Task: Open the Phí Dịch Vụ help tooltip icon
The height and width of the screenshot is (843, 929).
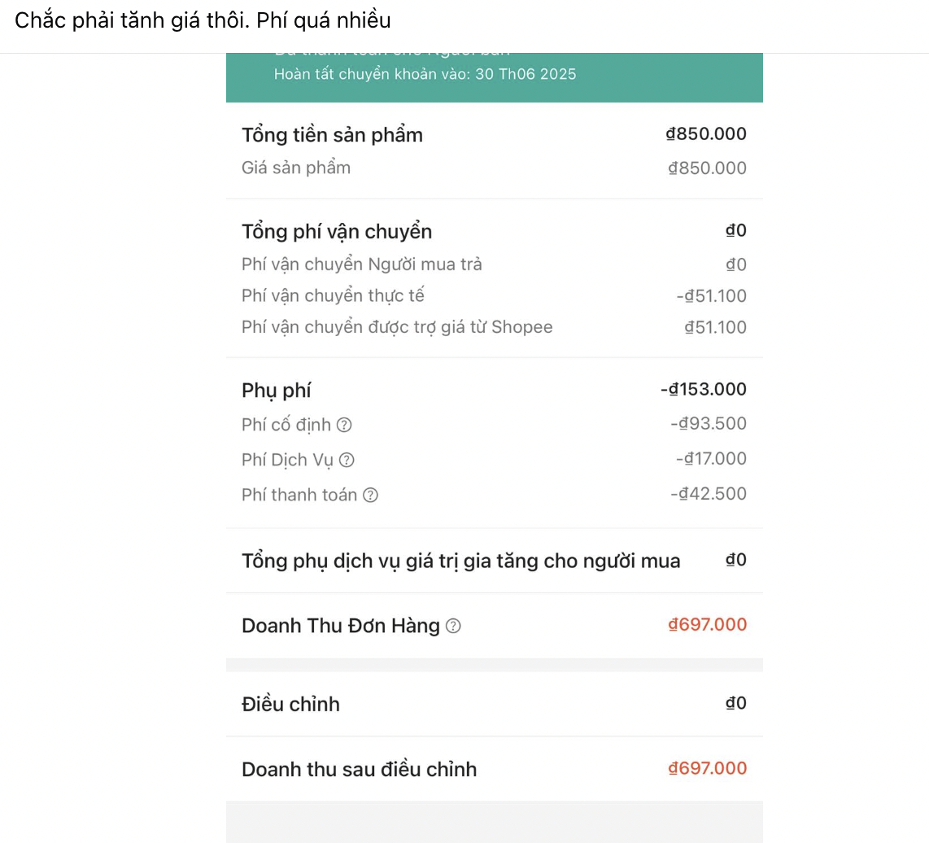Action: click(x=347, y=460)
